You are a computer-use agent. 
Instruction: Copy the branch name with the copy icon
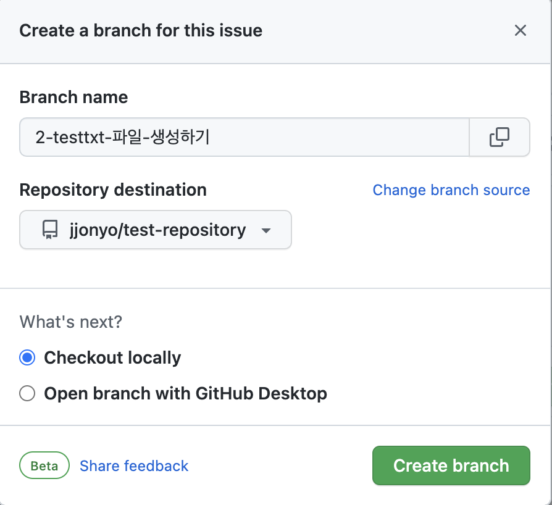pyautogui.click(x=499, y=137)
